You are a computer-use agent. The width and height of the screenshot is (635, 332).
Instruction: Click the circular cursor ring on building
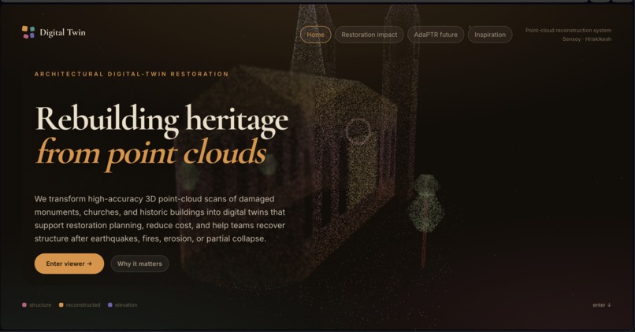coord(358,131)
